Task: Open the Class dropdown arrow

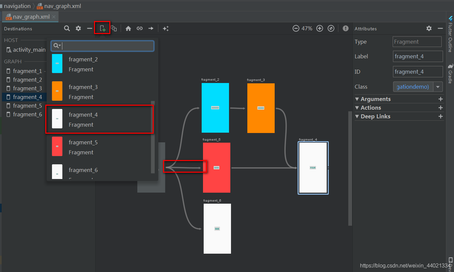Action: 438,87
